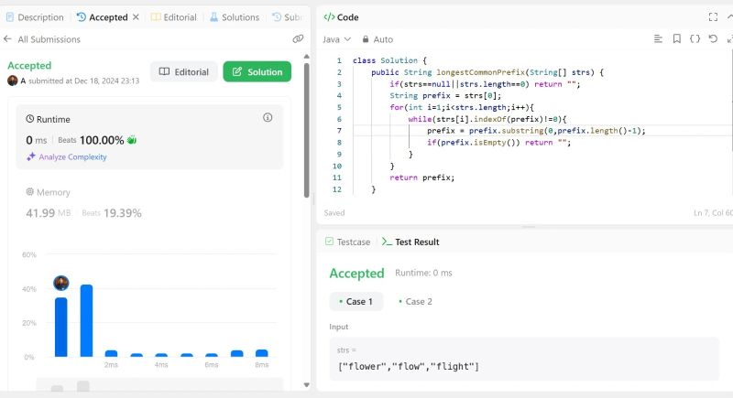Click the Accepted tab history icon
This screenshot has height=398, width=733.
[x=82, y=17]
